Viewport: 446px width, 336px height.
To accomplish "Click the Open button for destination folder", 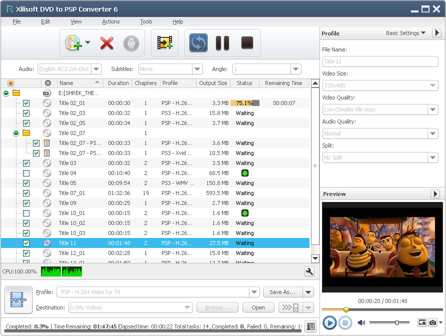I will tap(258, 307).
